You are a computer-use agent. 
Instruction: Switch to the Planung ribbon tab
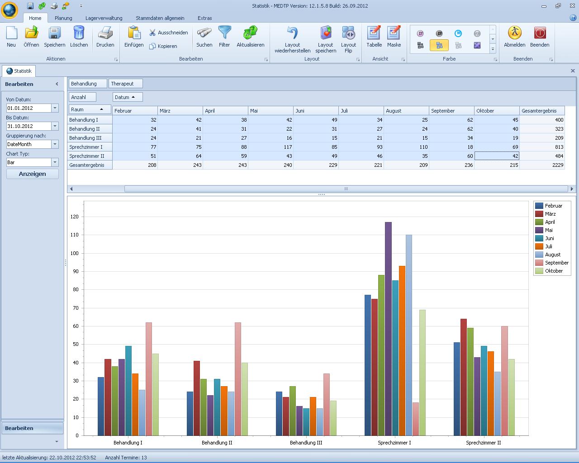point(63,18)
